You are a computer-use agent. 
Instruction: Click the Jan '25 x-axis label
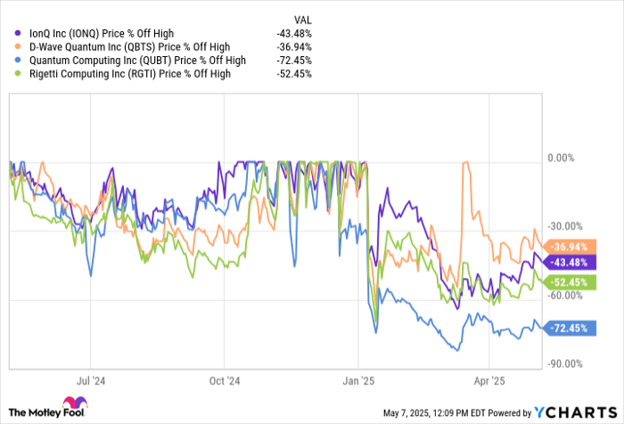click(x=357, y=379)
